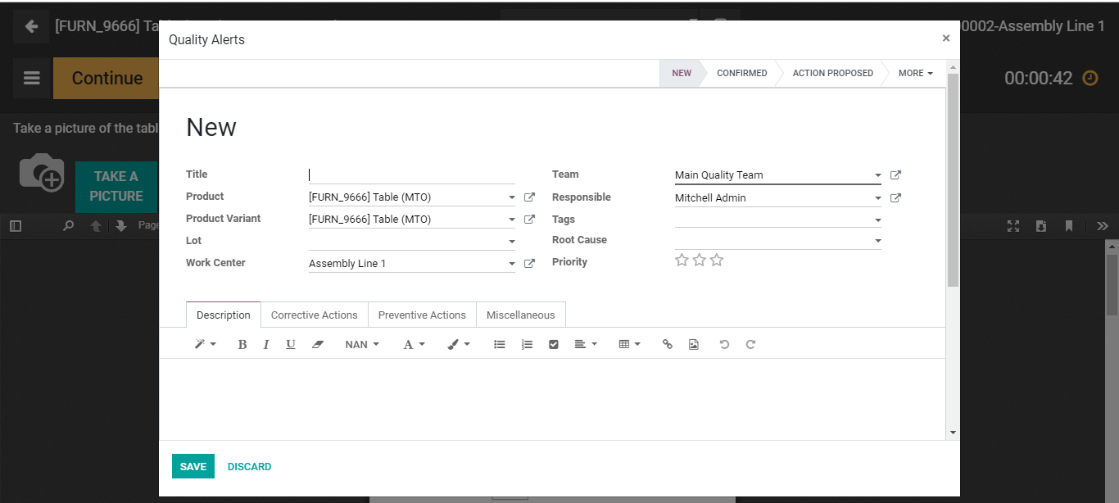Insert an image with the picture icon

tap(694, 345)
